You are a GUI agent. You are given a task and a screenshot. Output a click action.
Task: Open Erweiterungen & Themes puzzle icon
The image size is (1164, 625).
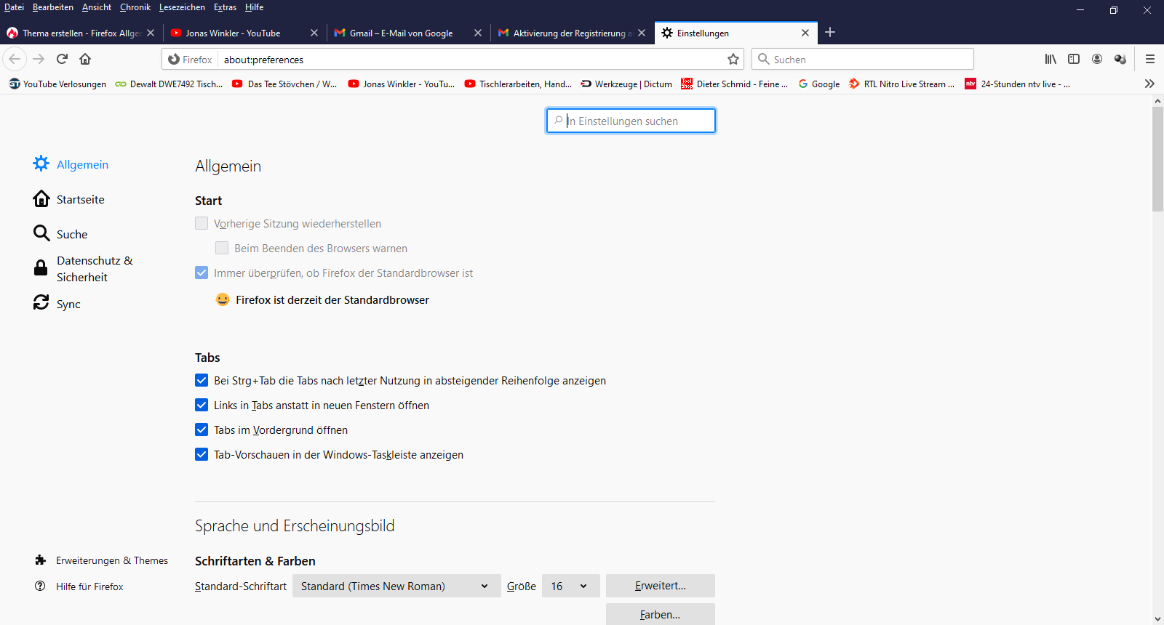click(41, 560)
